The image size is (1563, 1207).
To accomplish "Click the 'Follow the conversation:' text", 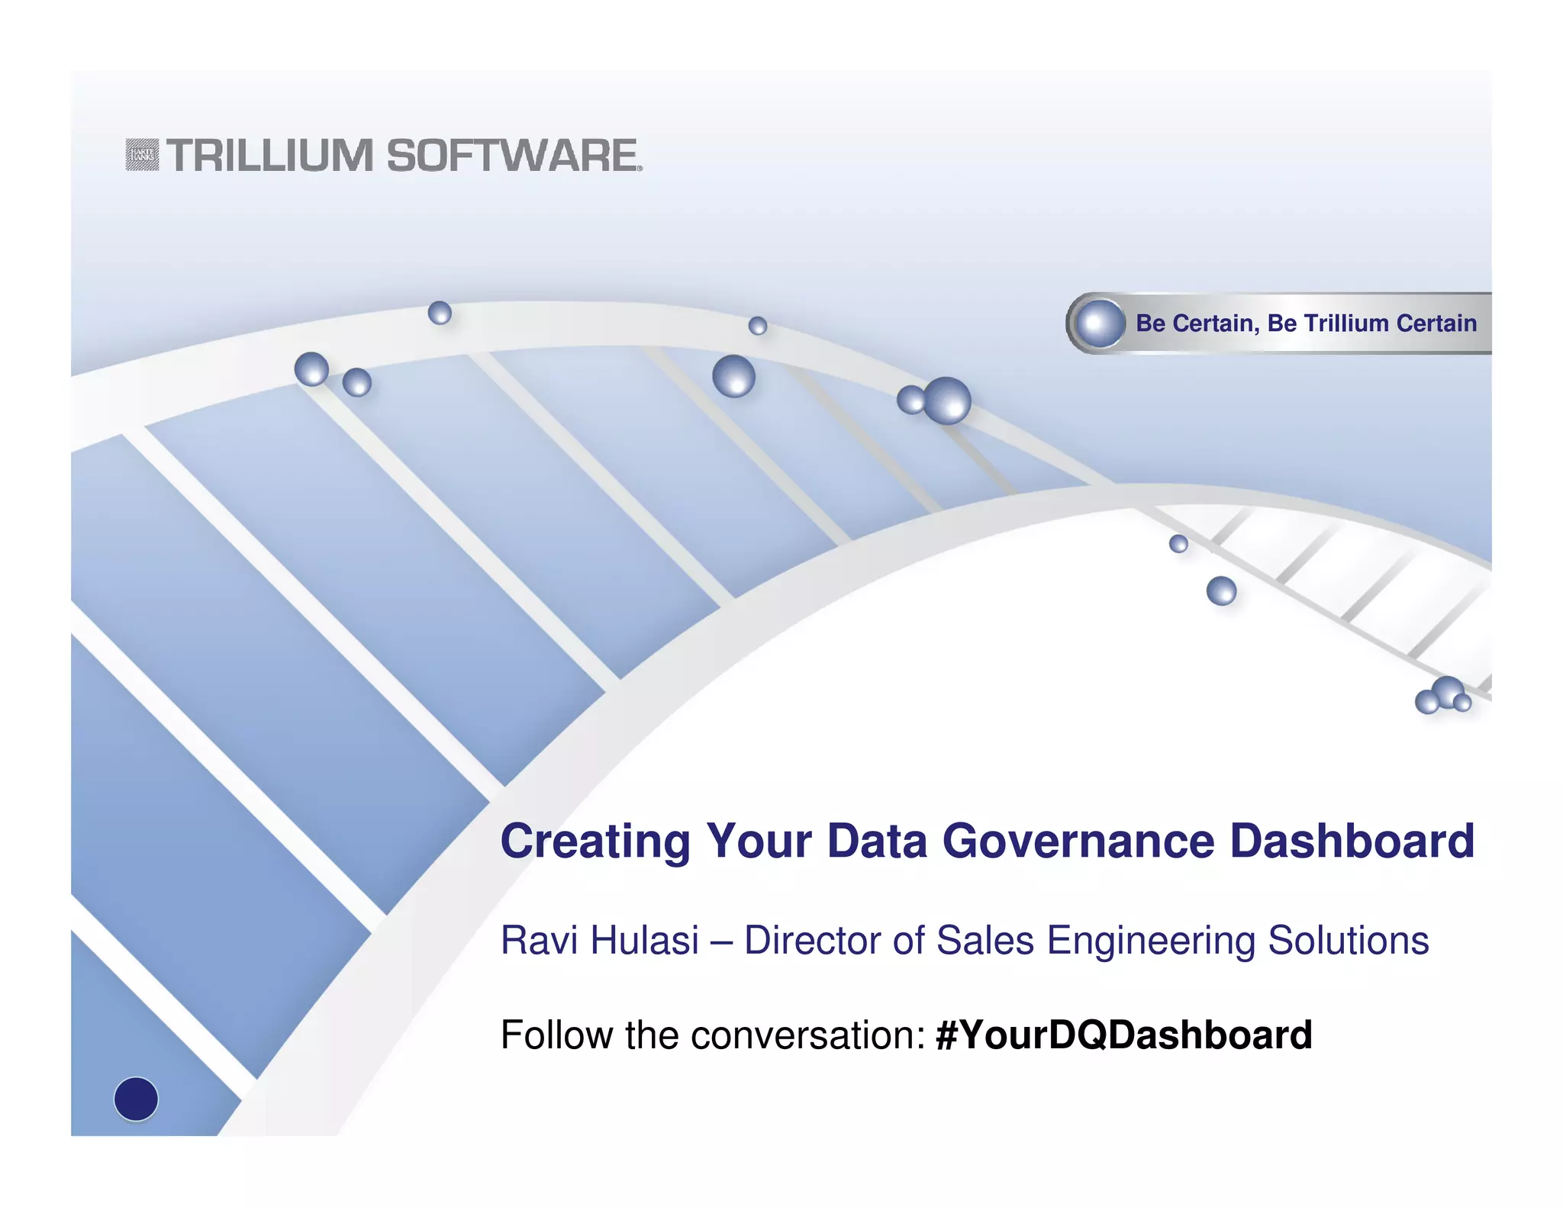I will click(713, 1035).
